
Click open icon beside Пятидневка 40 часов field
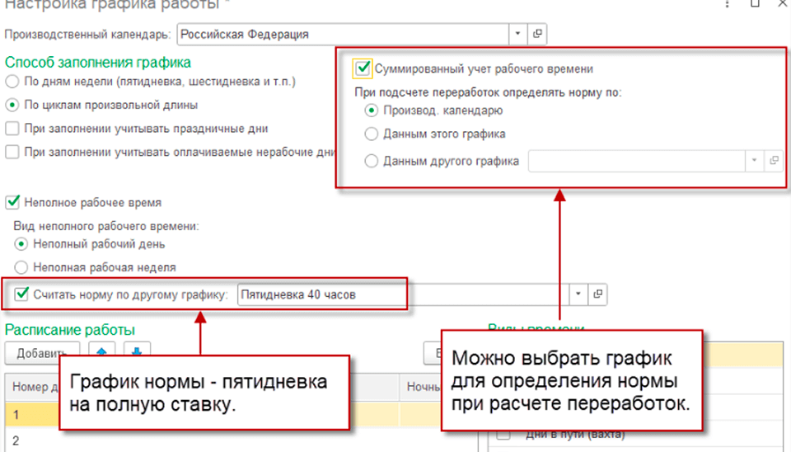pyautogui.click(x=599, y=294)
